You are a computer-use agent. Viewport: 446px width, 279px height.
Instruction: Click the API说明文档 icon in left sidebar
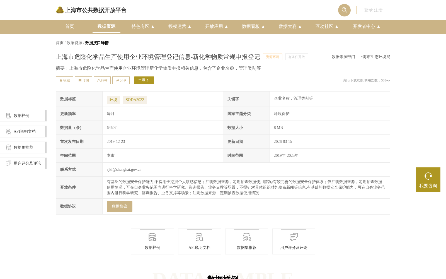coord(8,132)
